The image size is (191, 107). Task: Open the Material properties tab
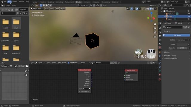pyautogui.click(x=160, y=75)
